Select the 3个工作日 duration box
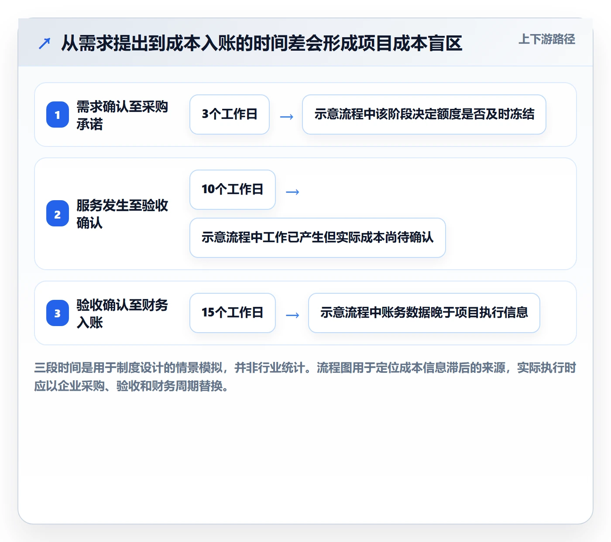 [x=230, y=115]
